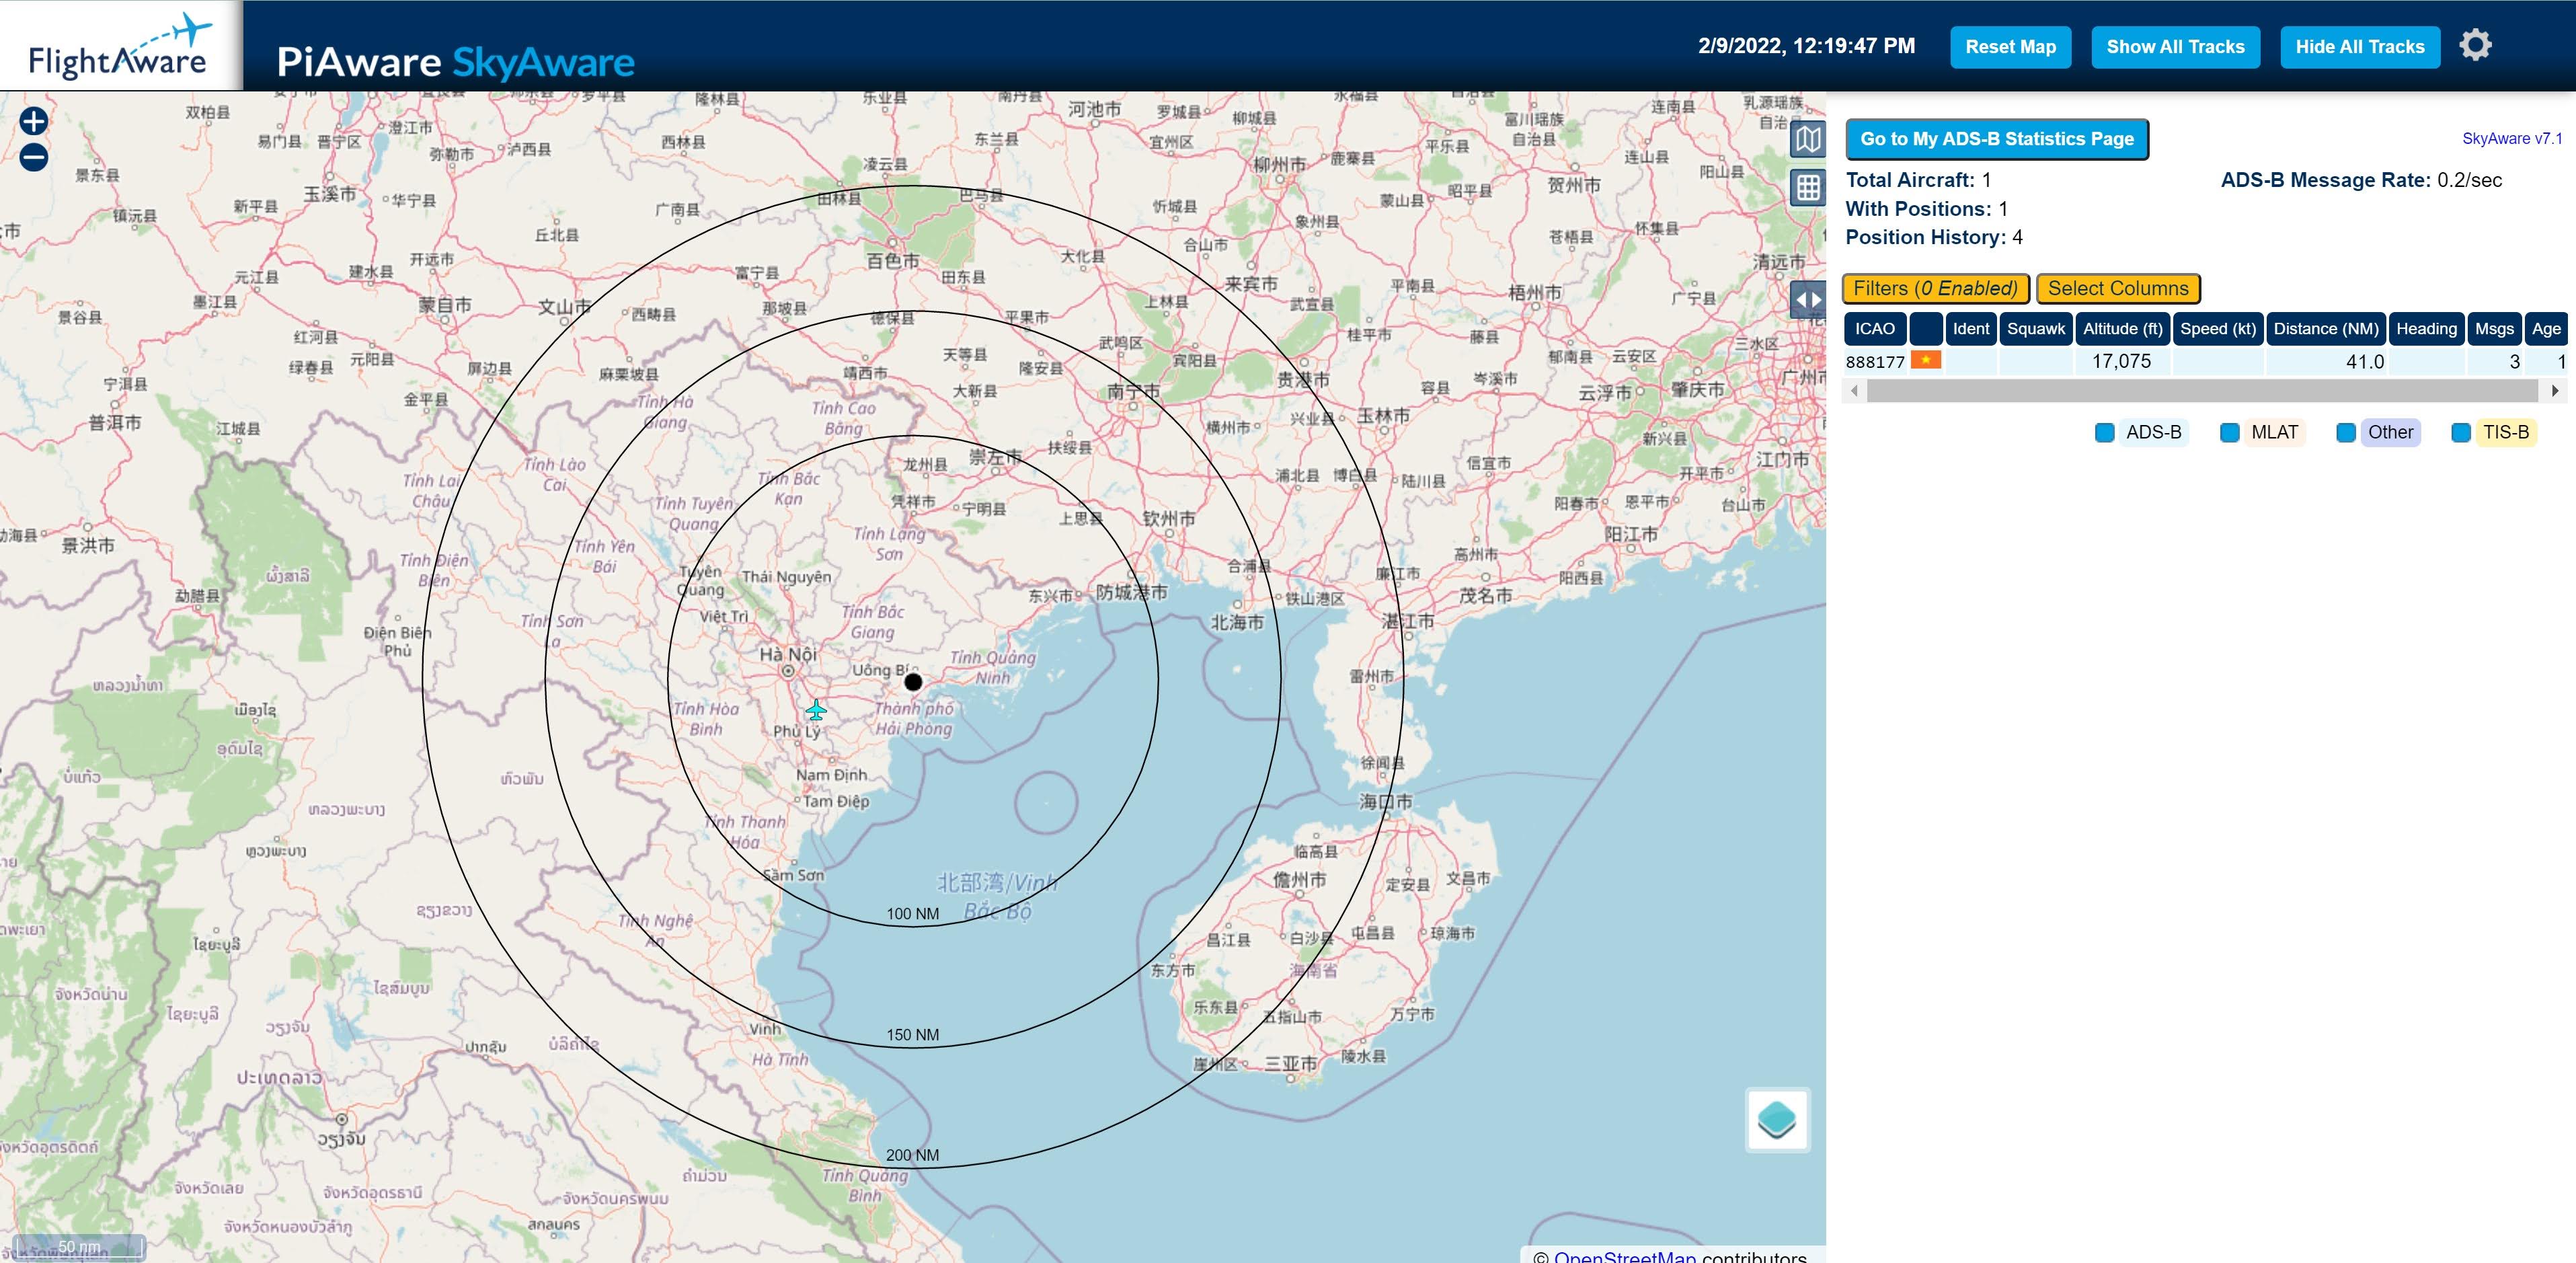Click the date and time display

point(1806,46)
